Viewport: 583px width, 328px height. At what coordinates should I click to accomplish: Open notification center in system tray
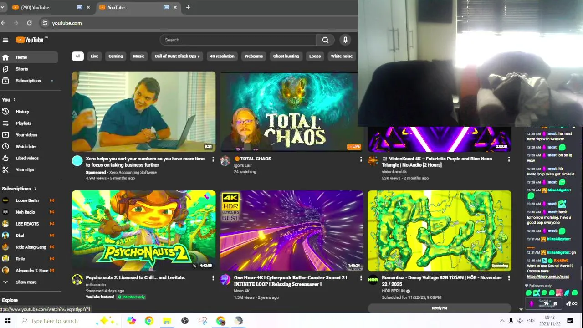click(570, 321)
